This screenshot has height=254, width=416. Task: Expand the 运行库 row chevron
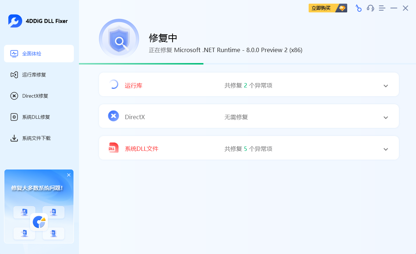coord(386,86)
